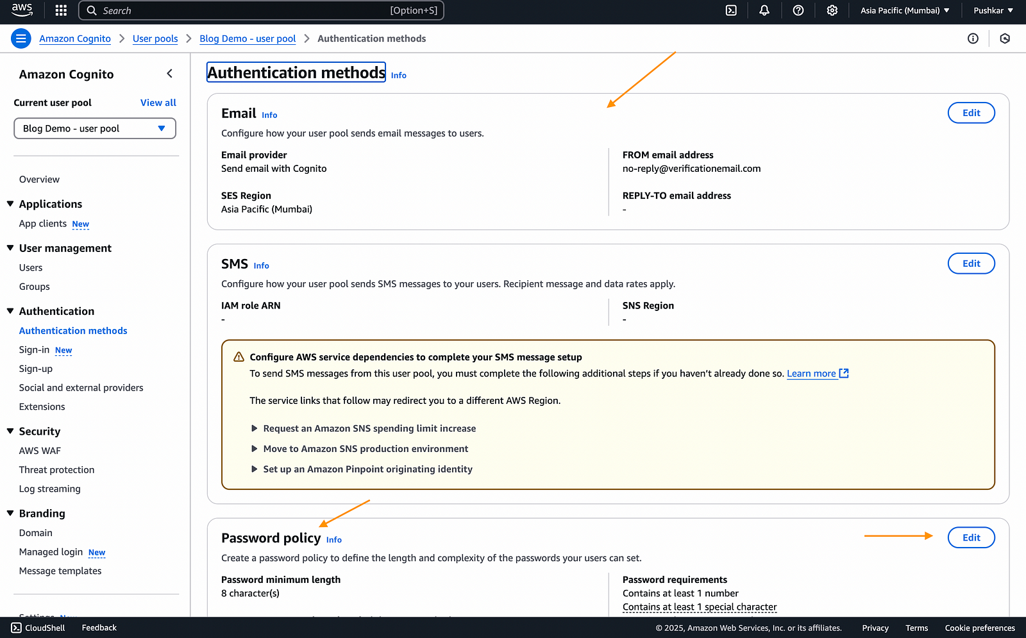
Task: Edit the Email configuration
Action: [971, 113]
